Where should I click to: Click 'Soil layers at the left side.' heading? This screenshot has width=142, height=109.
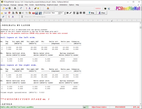18,37
